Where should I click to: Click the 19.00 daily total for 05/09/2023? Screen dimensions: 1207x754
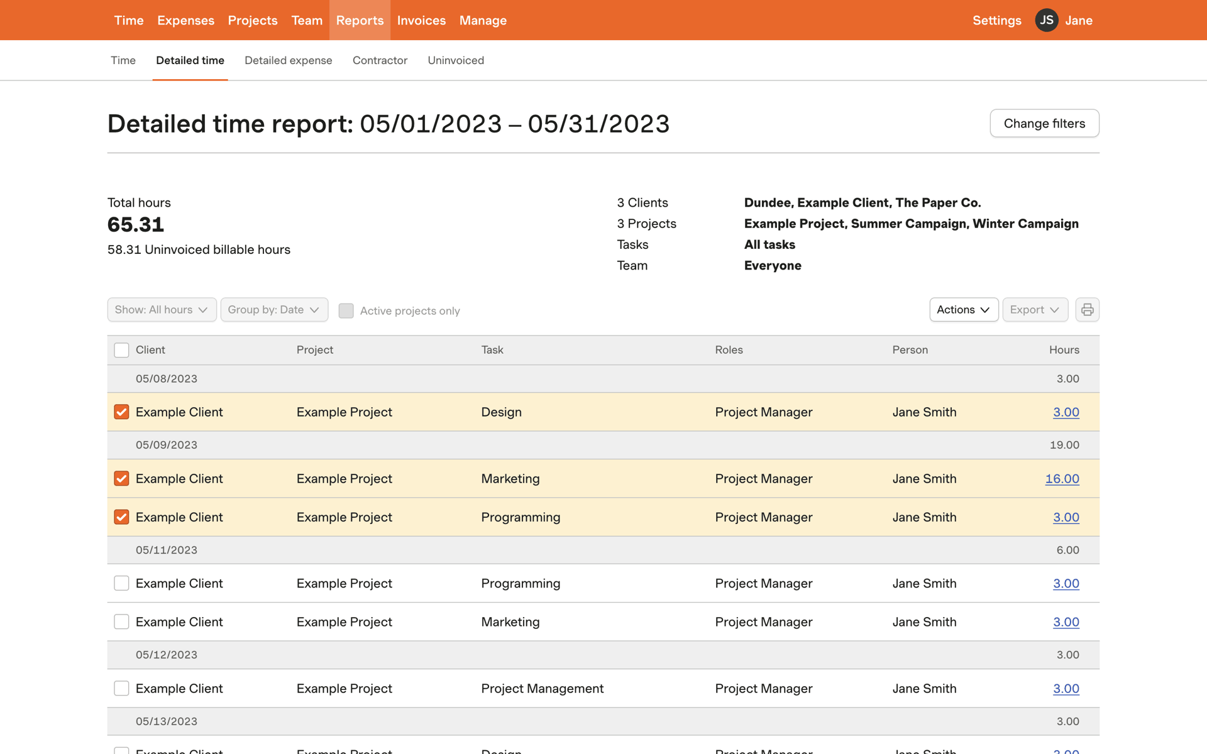pyautogui.click(x=1064, y=445)
